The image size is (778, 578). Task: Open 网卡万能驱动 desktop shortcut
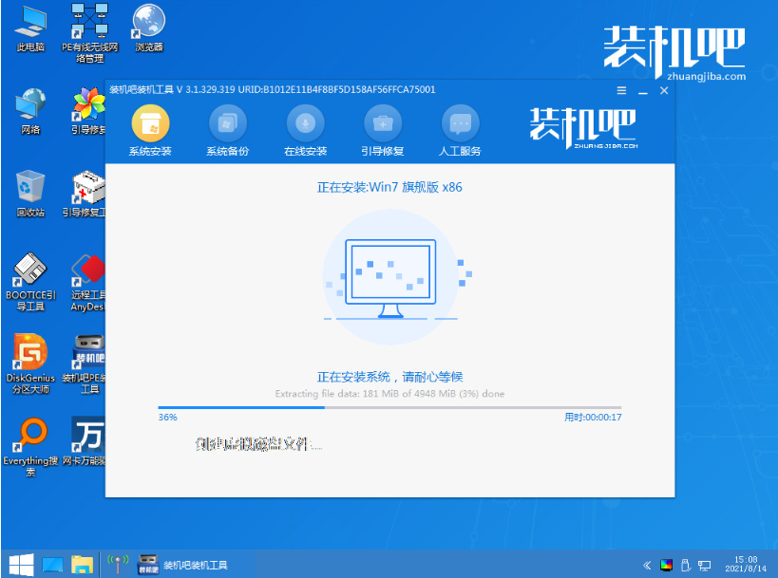[x=84, y=442]
